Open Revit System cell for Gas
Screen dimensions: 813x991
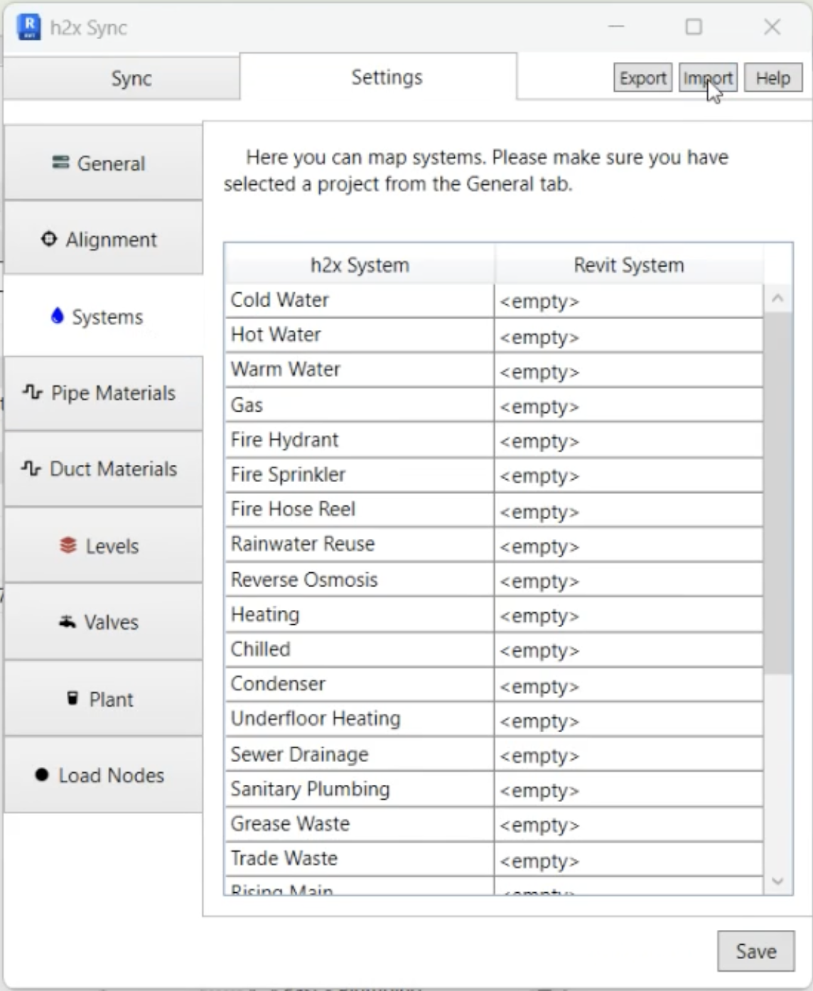(x=628, y=406)
